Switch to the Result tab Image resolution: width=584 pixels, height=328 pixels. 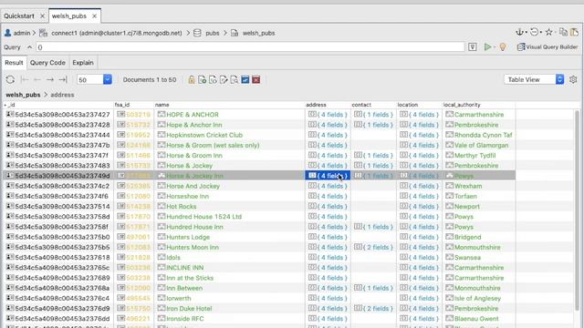[14, 63]
